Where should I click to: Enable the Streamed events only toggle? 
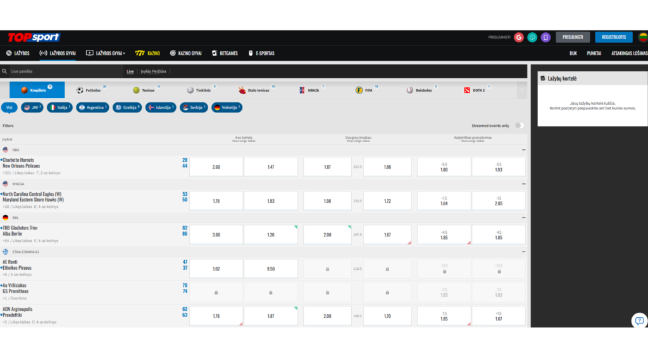coord(518,126)
